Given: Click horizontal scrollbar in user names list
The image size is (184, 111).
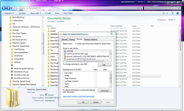Looking at the screenshot, I should [85, 61].
